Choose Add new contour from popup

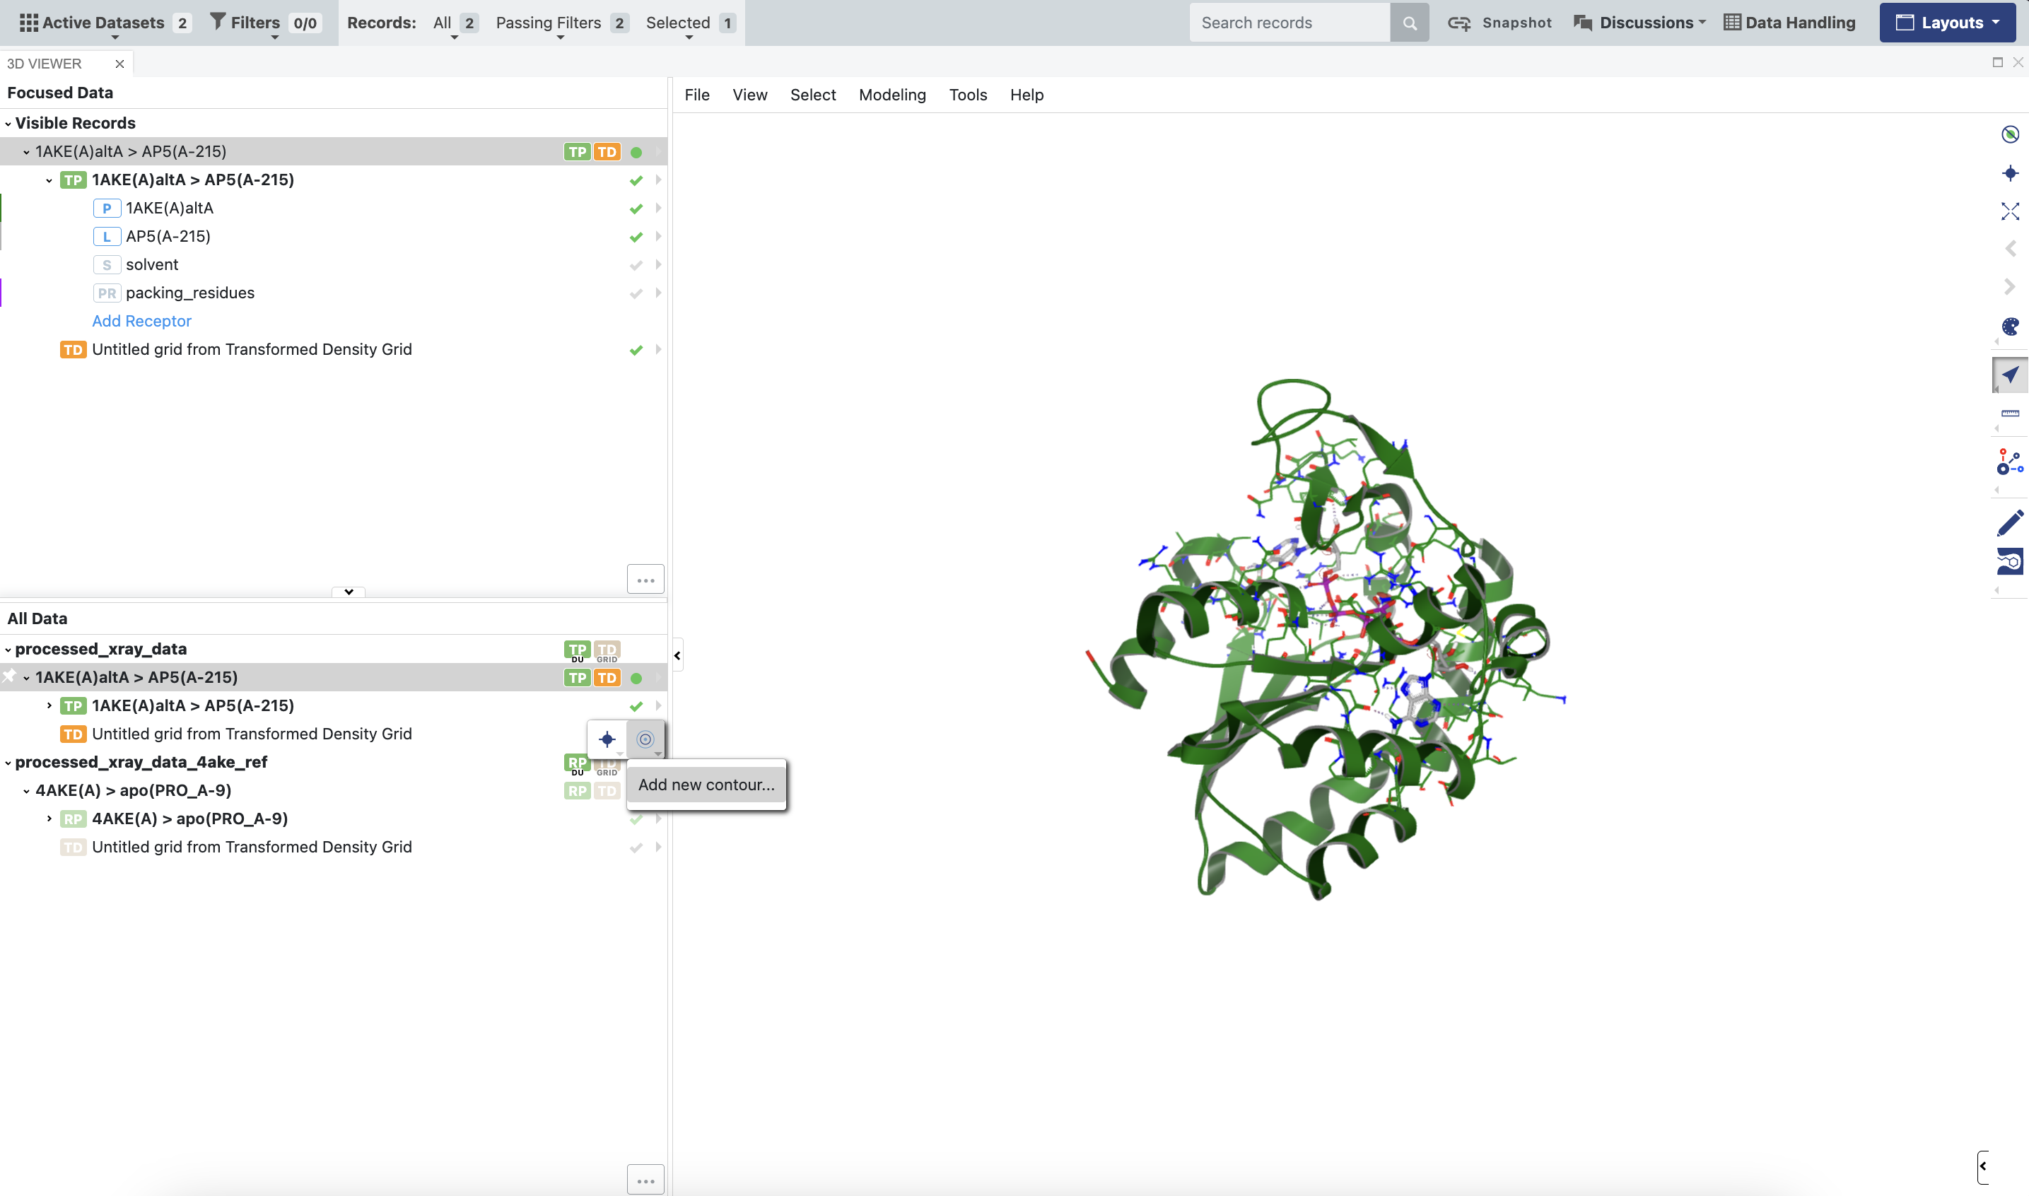706,785
